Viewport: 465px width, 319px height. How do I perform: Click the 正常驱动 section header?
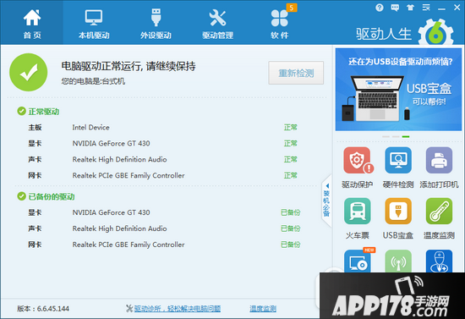coord(44,112)
